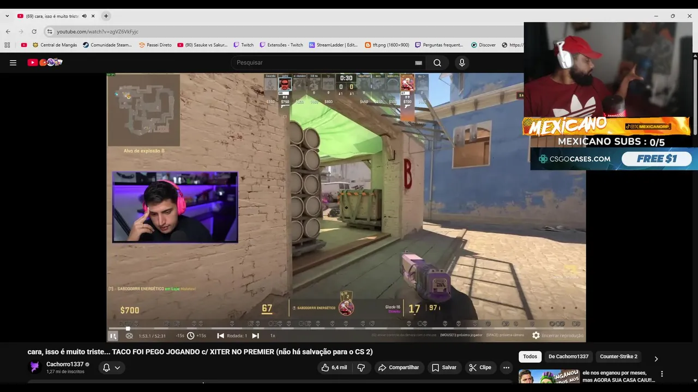Open tft.png bookmark
698x392 pixels.
tap(387, 45)
